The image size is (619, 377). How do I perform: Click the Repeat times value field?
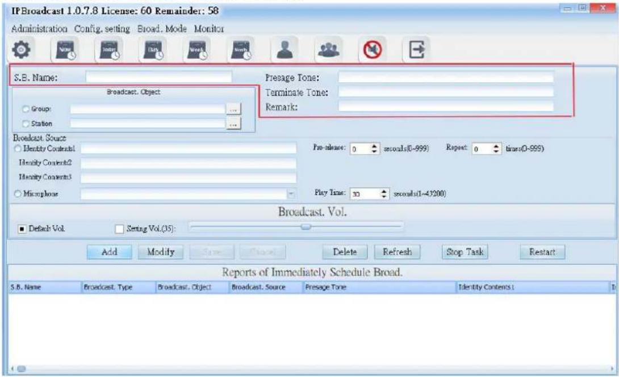tap(482, 149)
